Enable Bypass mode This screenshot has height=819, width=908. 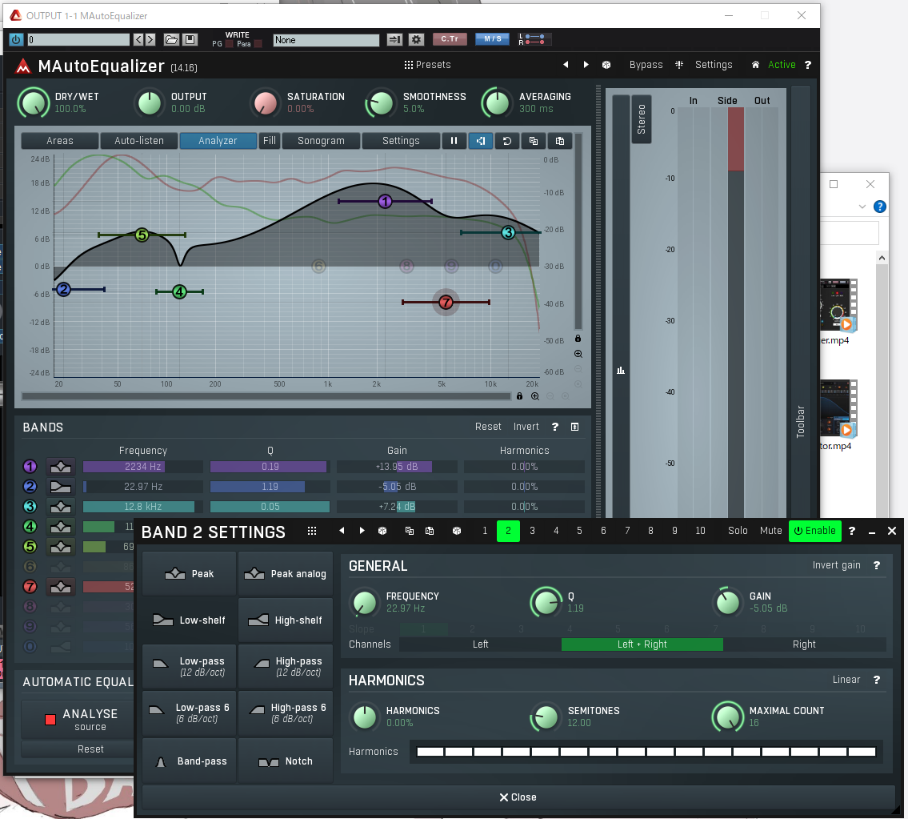646,65
